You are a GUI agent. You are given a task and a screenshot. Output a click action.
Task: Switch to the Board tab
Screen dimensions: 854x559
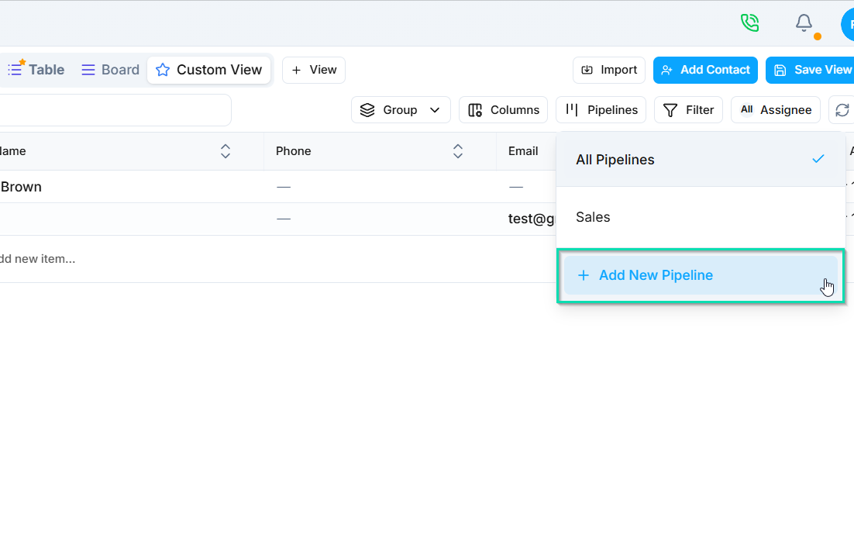(109, 70)
